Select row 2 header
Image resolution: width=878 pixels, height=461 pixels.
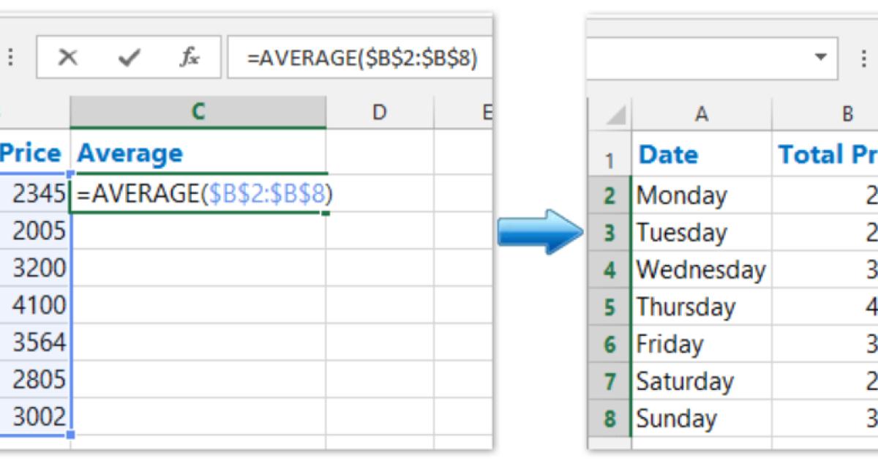[x=609, y=195]
